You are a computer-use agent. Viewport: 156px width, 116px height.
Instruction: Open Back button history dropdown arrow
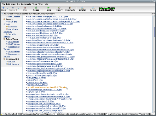pos(7,8)
